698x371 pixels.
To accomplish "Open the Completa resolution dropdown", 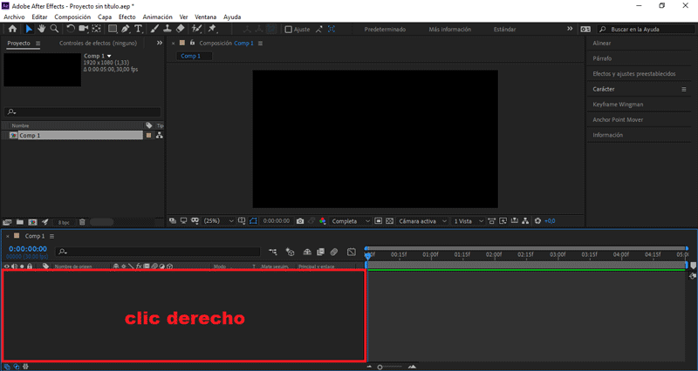I will click(x=351, y=221).
